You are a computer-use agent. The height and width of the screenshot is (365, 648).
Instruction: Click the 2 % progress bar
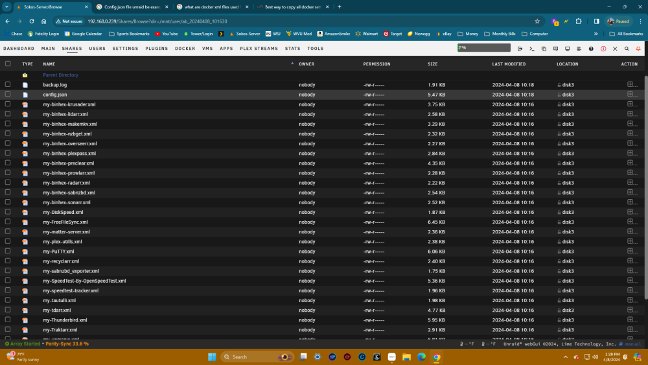pyautogui.click(x=484, y=48)
